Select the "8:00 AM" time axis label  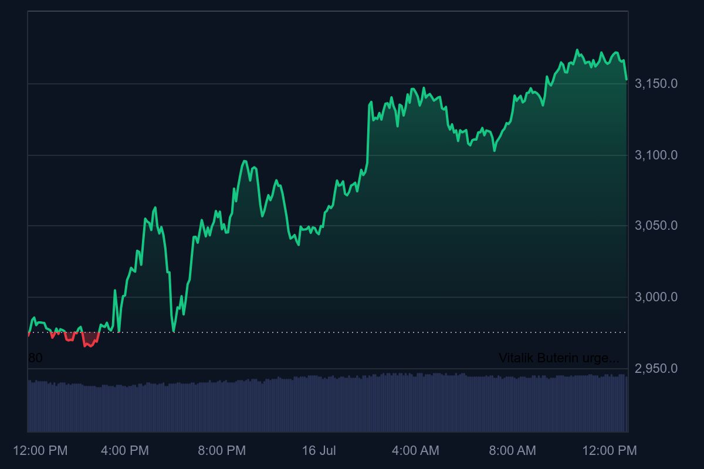pyautogui.click(x=512, y=451)
